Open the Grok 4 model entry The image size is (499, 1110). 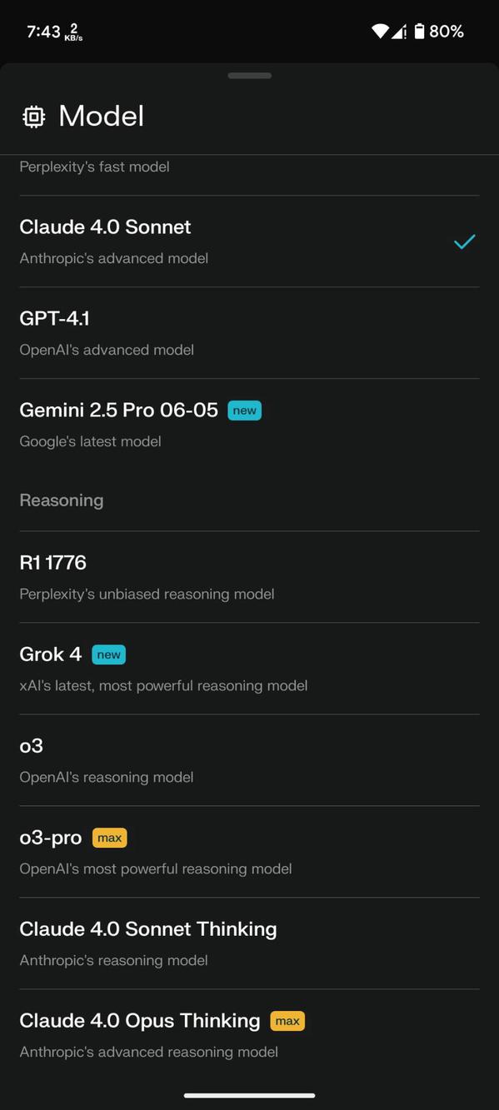250,667
